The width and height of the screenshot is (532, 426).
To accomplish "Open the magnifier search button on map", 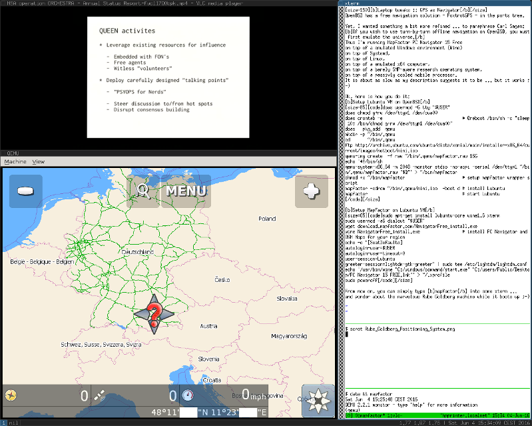I will click(x=143, y=191).
